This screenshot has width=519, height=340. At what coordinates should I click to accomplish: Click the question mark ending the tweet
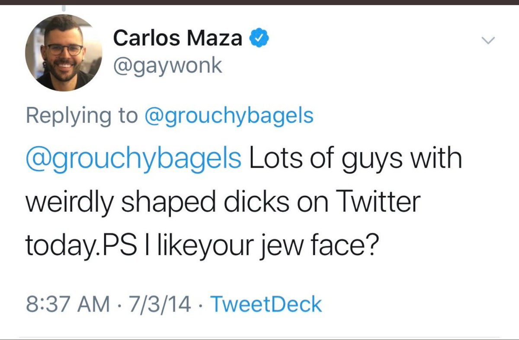[x=373, y=245]
